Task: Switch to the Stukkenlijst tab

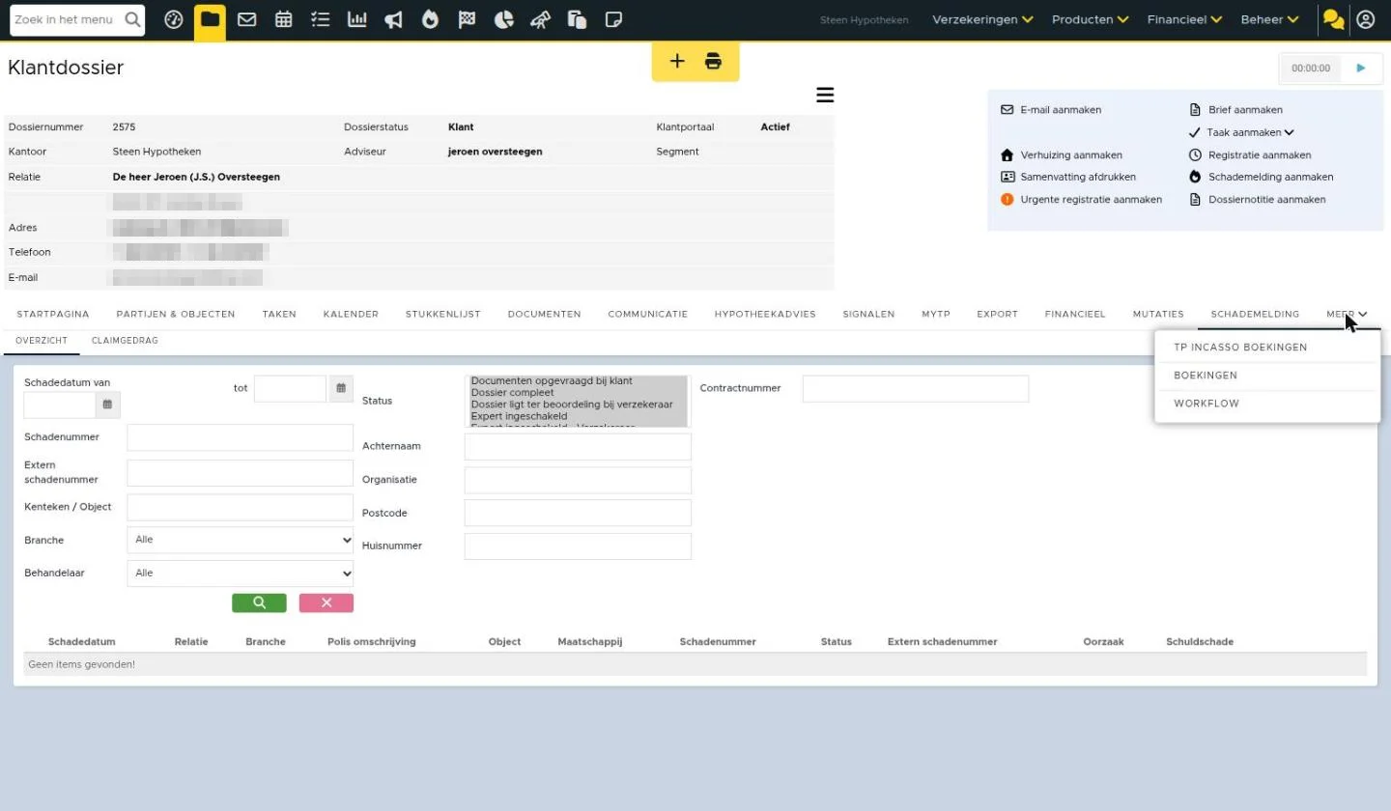Action: point(442,314)
